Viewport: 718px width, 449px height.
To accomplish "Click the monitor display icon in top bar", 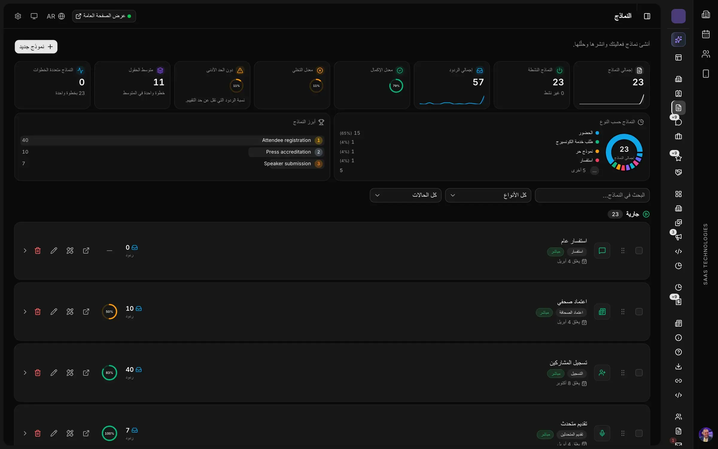I will coord(34,16).
